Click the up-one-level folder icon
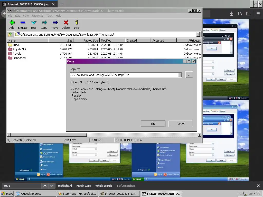This screenshot has height=197, width=263. coord(10,34)
